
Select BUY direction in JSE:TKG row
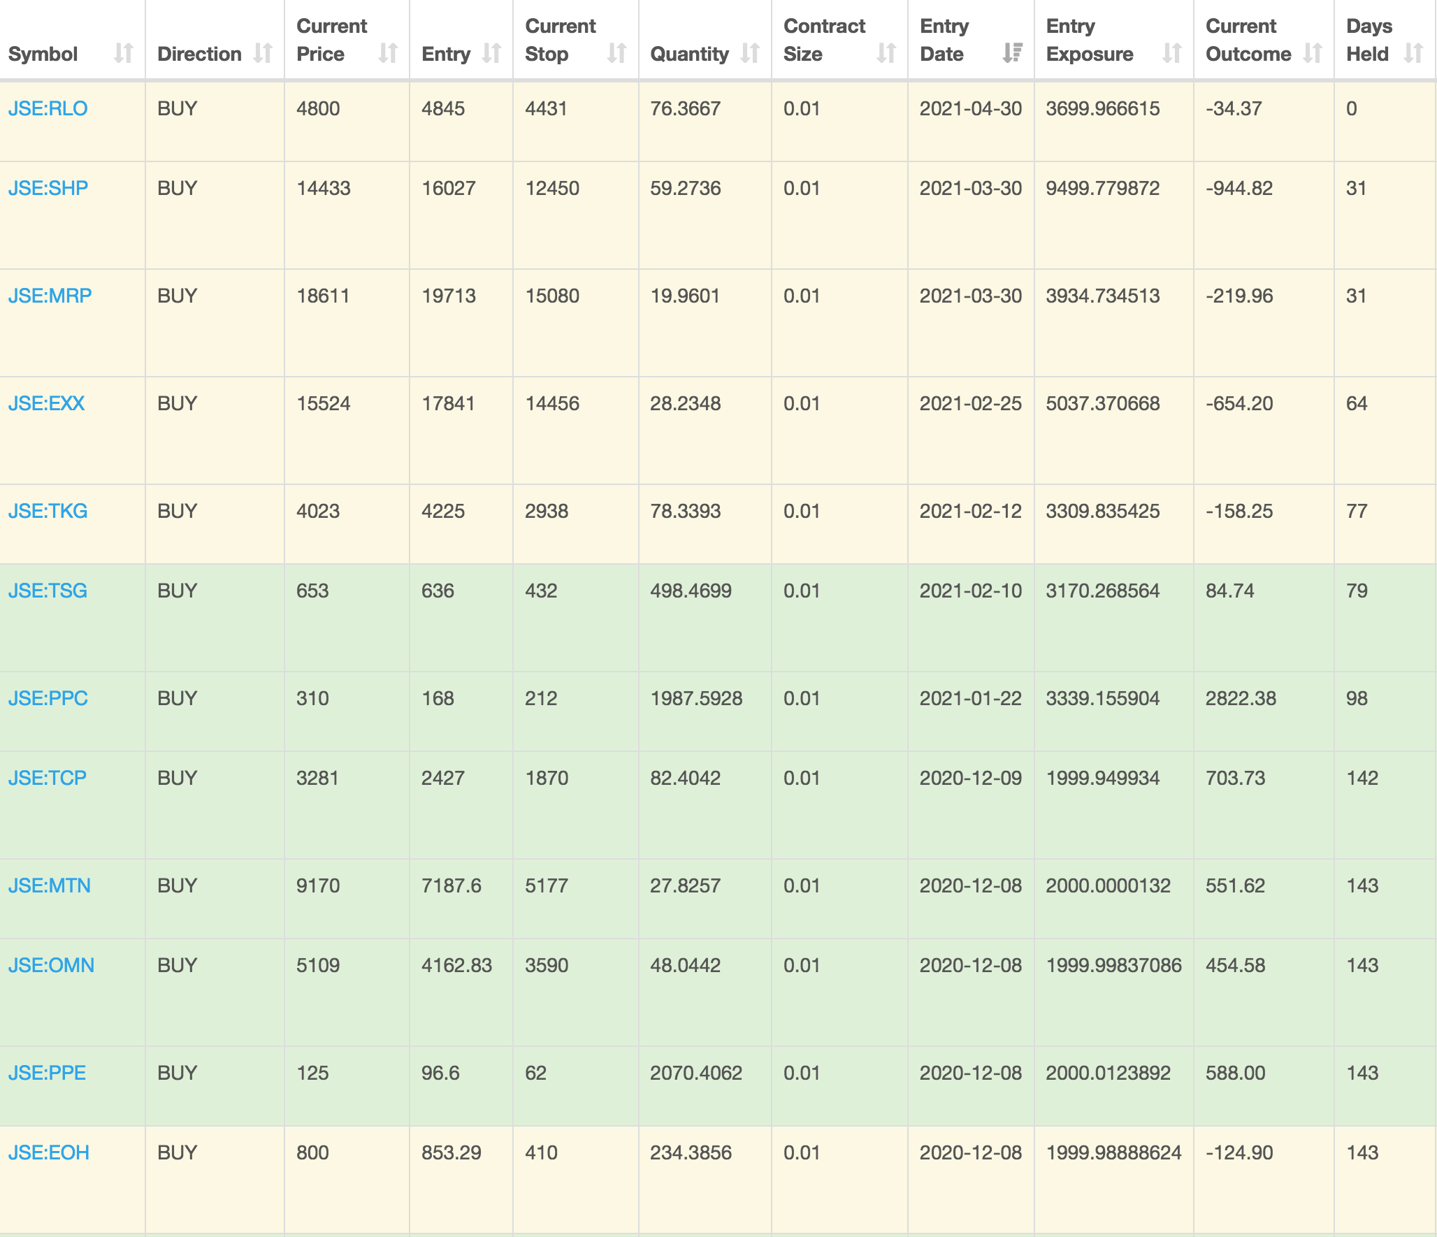click(x=178, y=511)
